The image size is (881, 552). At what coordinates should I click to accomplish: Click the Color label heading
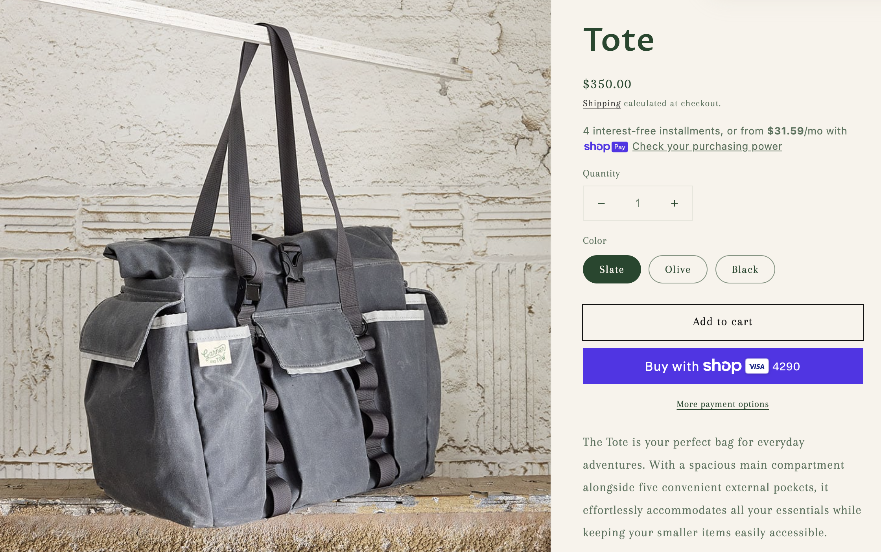595,241
